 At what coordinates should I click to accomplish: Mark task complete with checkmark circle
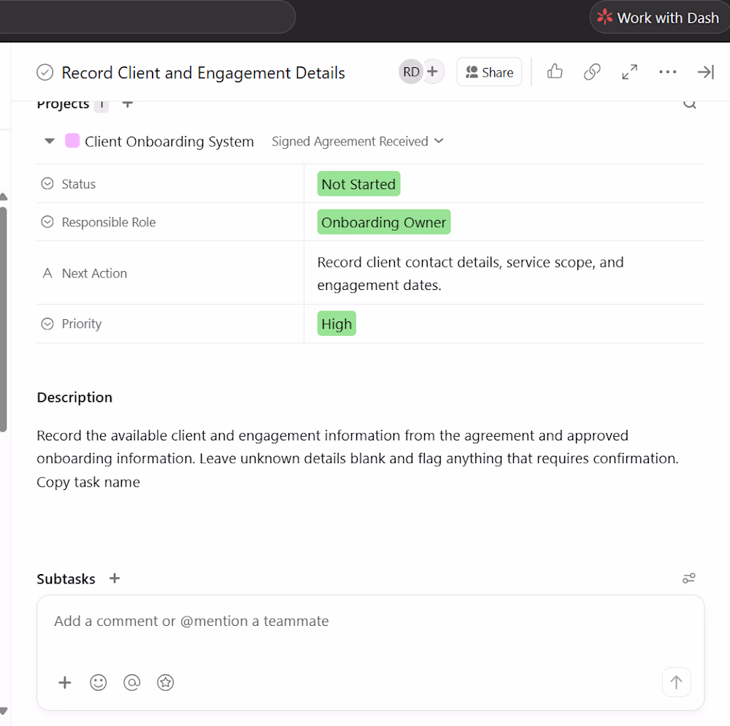pos(45,72)
